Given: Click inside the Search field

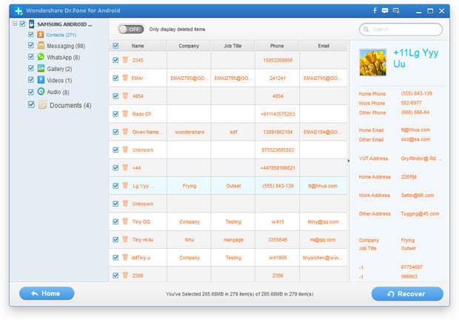Looking at the screenshot, I should coord(401,30).
